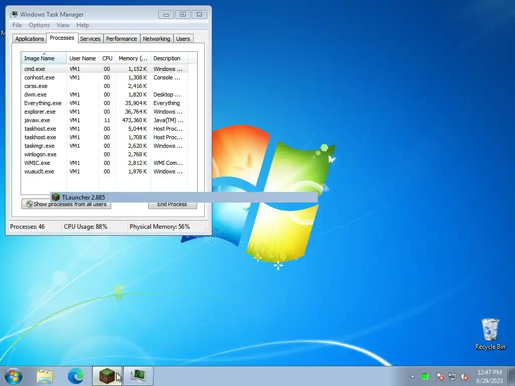This screenshot has height=386, width=515.
Task: Select the dwm.exe process
Action: [x=105, y=94]
